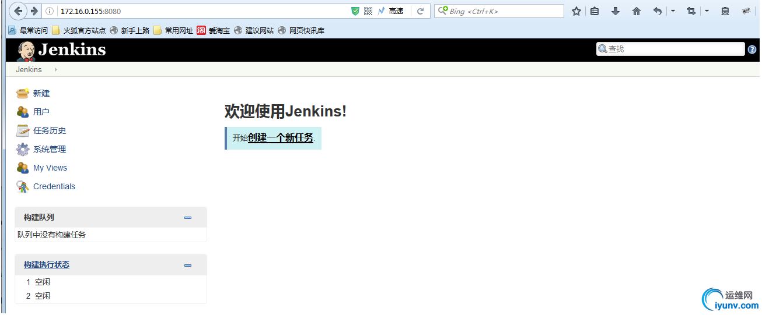
Task: Open the Credentials sidebar link
Action: (x=54, y=186)
